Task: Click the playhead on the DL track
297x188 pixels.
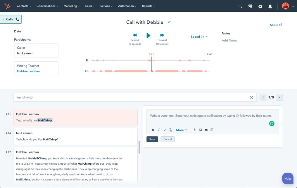Action: click(x=152, y=71)
